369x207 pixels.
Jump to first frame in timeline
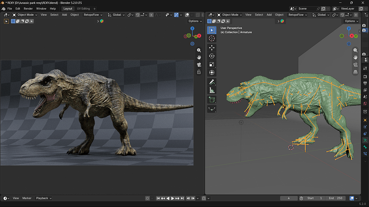(158, 198)
